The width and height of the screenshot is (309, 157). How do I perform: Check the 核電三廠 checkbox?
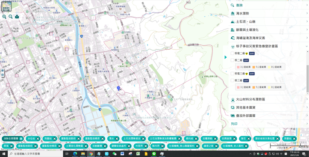[232, 74]
